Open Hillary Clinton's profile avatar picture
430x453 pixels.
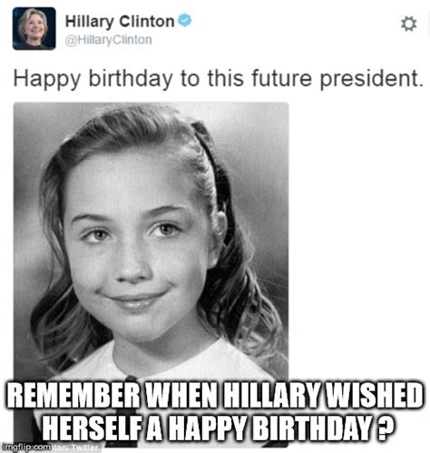[34, 28]
